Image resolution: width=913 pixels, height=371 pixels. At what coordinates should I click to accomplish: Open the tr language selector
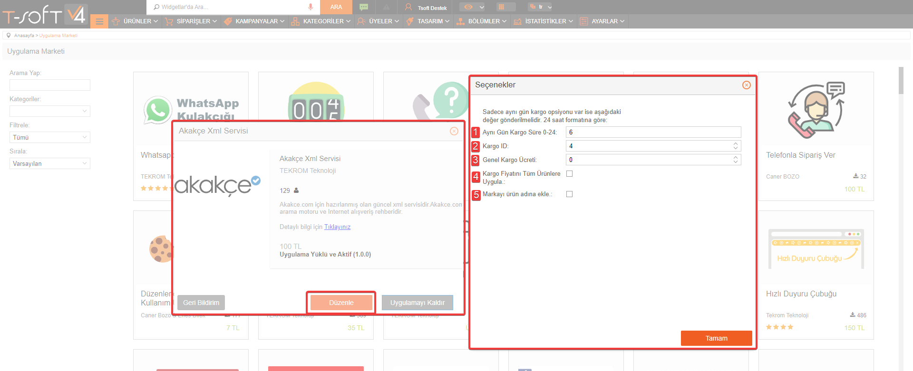point(540,7)
